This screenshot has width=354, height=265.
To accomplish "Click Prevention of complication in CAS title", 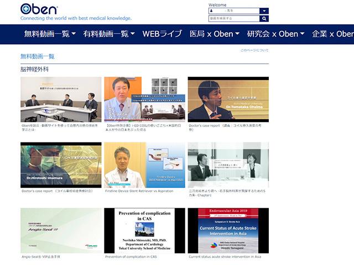I will (131, 257).
